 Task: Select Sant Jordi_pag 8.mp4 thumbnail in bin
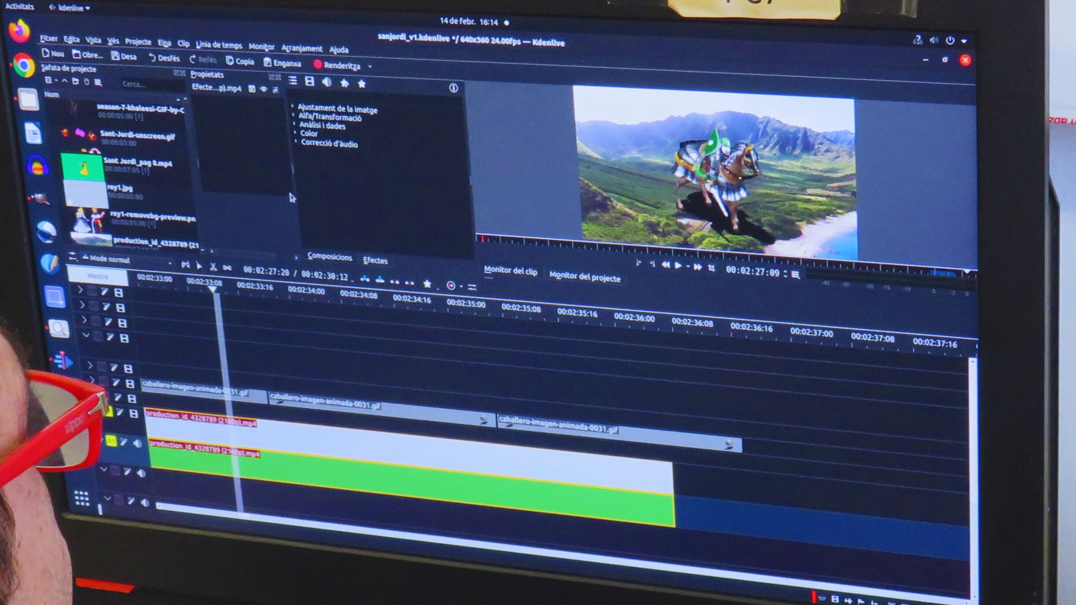(83, 167)
